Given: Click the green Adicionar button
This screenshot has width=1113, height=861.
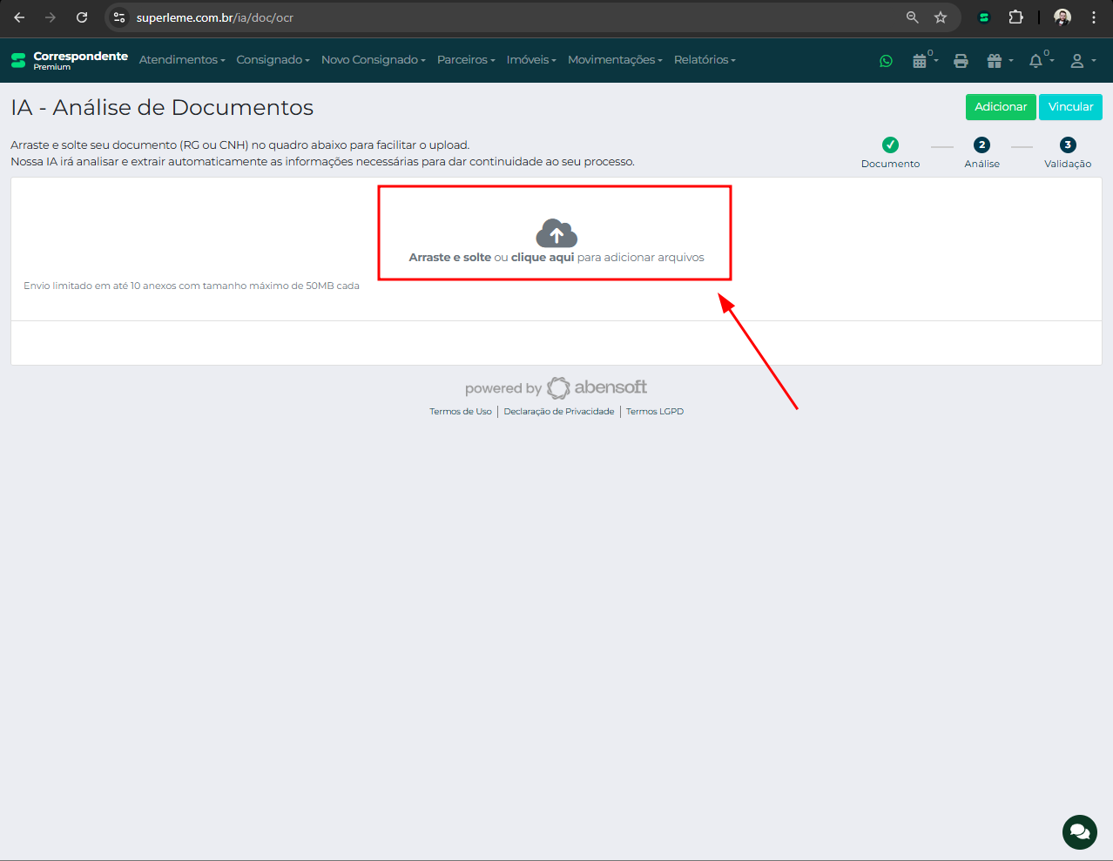Looking at the screenshot, I should point(1001,107).
